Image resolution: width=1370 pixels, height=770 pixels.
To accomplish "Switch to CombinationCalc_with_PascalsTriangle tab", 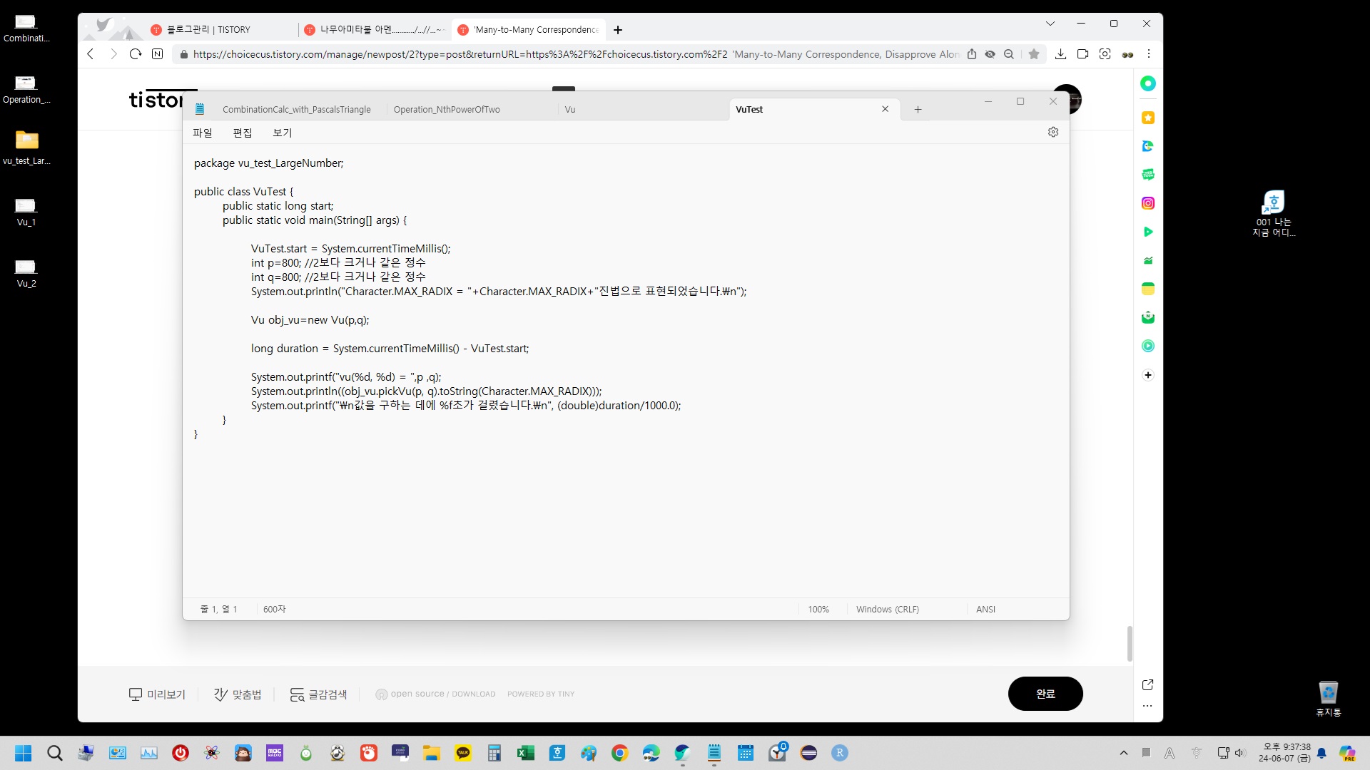I will point(296,109).
